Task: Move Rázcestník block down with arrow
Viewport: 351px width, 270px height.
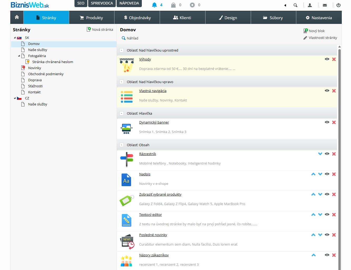Action: pyautogui.click(x=320, y=154)
